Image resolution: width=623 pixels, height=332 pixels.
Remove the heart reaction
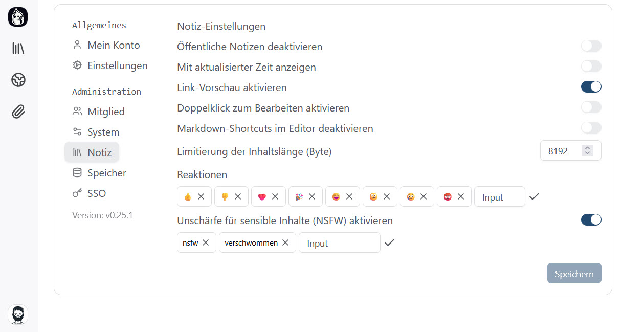(x=275, y=196)
